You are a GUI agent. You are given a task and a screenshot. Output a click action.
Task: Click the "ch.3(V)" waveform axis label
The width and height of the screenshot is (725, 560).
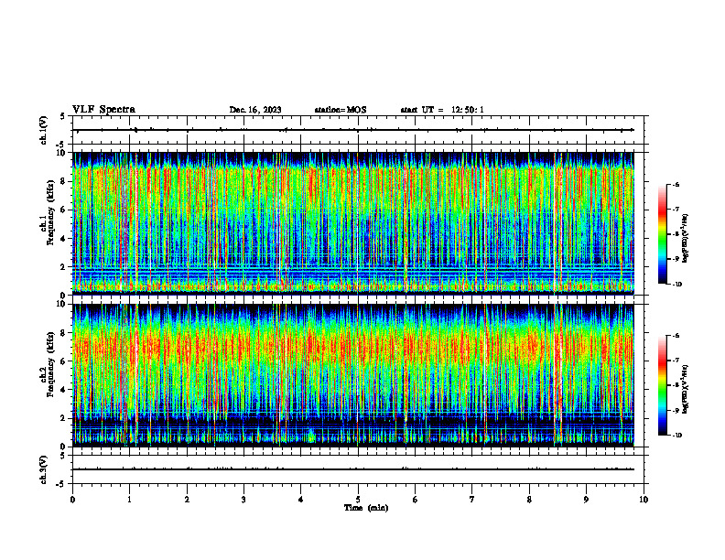click(x=44, y=469)
